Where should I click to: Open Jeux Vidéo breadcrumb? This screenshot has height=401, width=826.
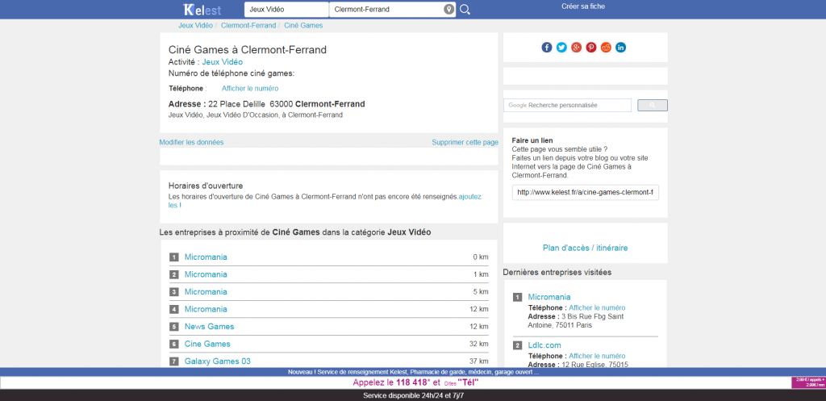(x=195, y=25)
